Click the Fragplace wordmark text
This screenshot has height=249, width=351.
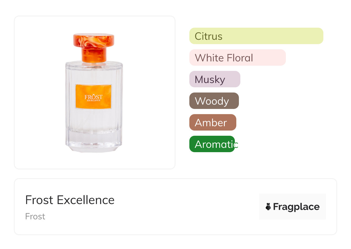[296, 207]
